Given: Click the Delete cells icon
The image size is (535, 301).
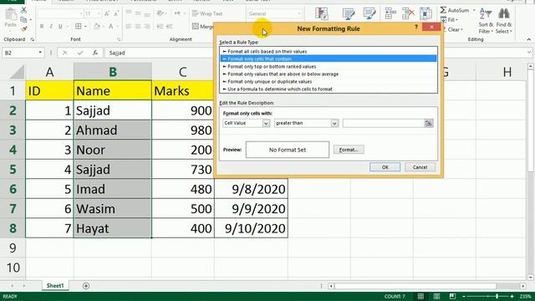Looking at the screenshot, I should 408,13.
